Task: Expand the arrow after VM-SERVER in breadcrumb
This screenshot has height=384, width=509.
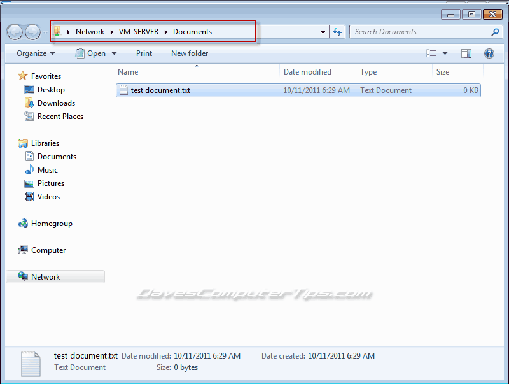Action: pos(166,32)
